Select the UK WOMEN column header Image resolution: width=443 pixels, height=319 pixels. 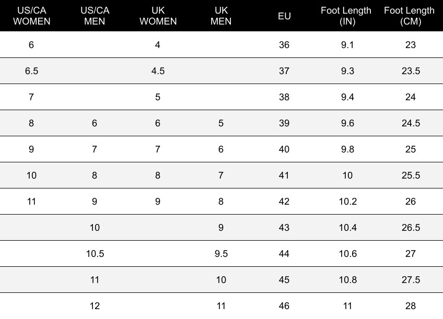158,16
